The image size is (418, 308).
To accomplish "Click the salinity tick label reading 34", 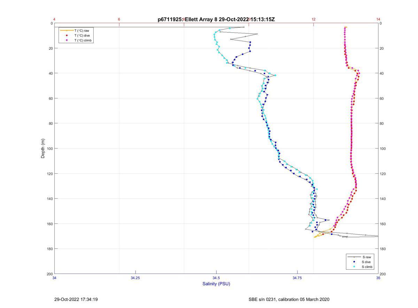I will click(55, 278).
